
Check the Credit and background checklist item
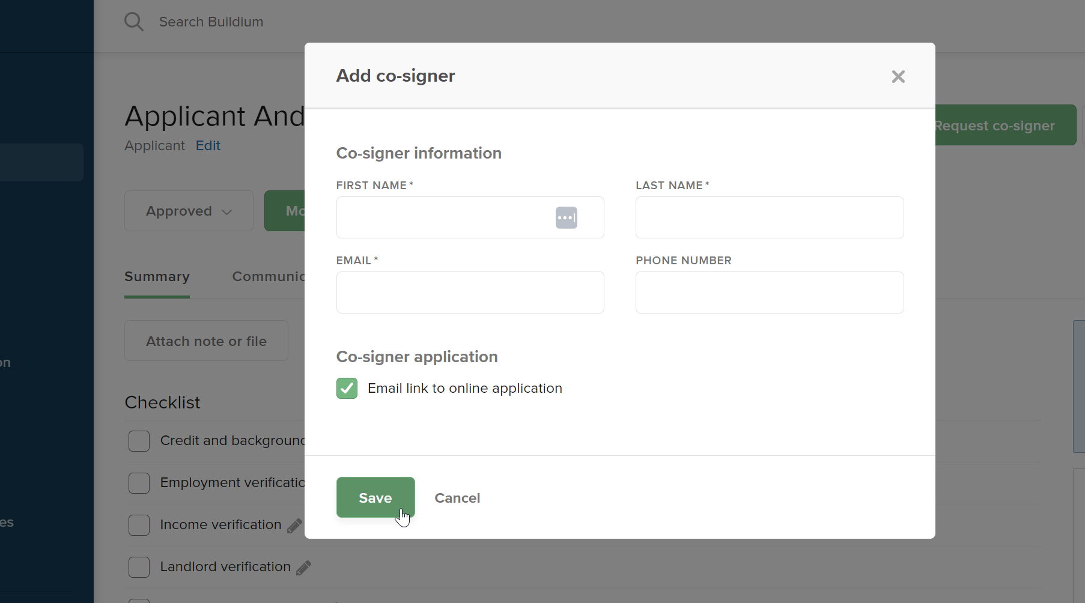tap(139, 441)
